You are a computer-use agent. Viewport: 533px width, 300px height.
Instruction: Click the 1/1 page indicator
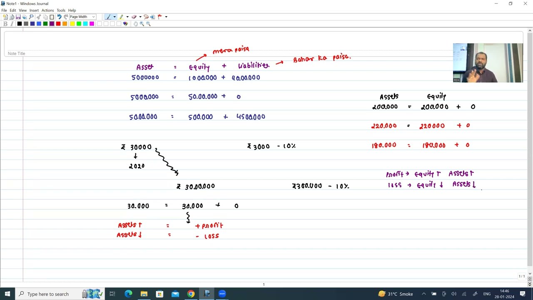click(521, 276)
